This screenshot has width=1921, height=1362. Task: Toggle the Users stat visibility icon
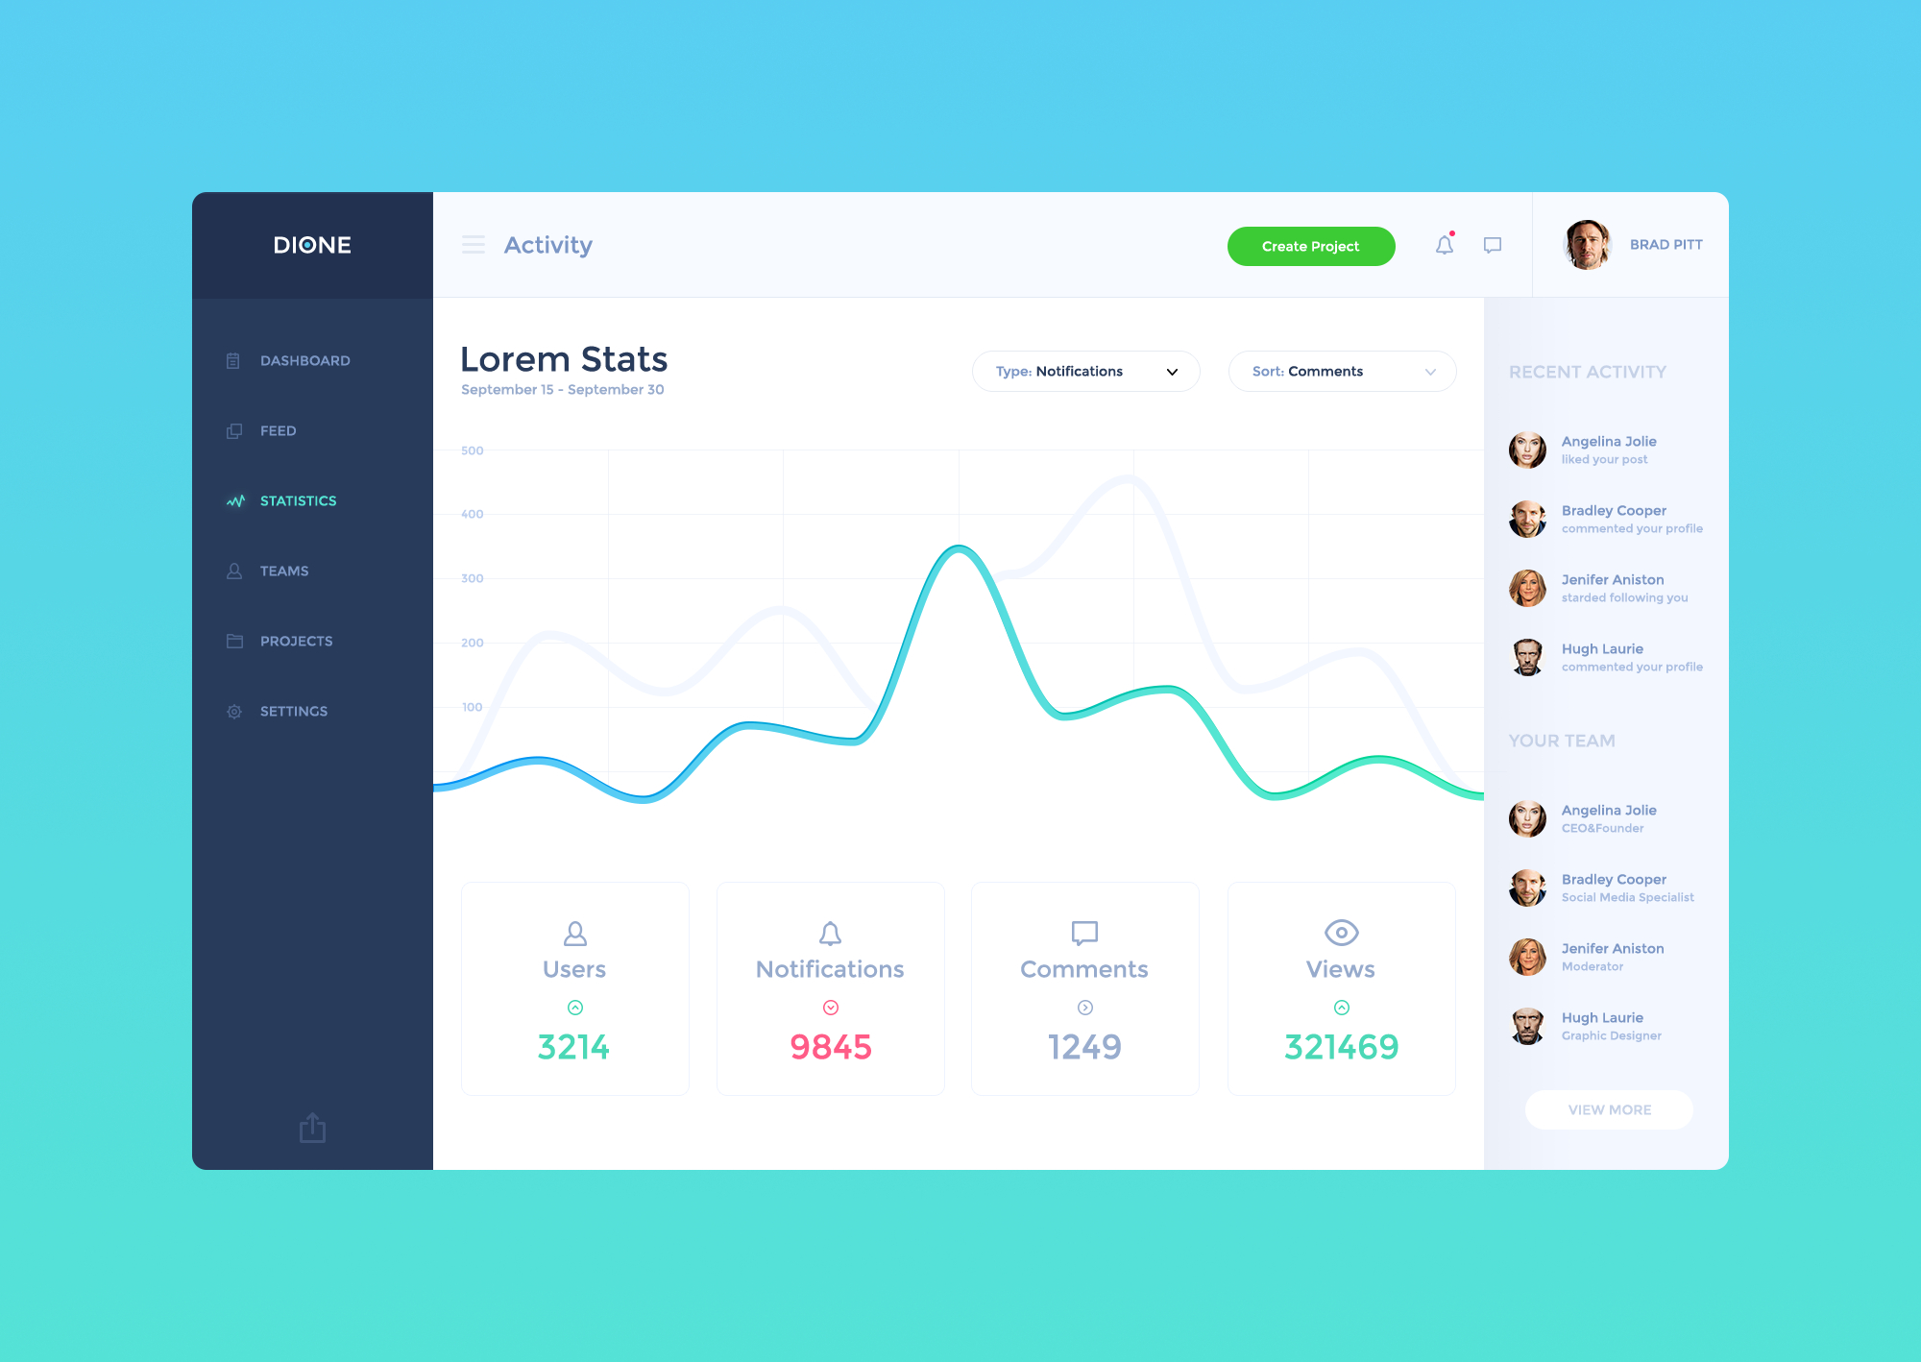[573, 1009]
